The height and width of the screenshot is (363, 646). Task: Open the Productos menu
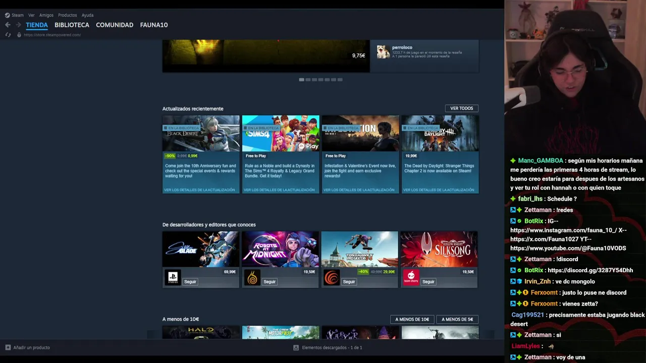pyautogui.click(x=67, y=15)
